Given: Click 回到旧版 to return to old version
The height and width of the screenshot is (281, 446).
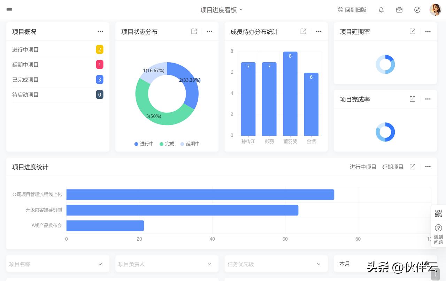Looking at the screenshot, I should tap(352, 10).
